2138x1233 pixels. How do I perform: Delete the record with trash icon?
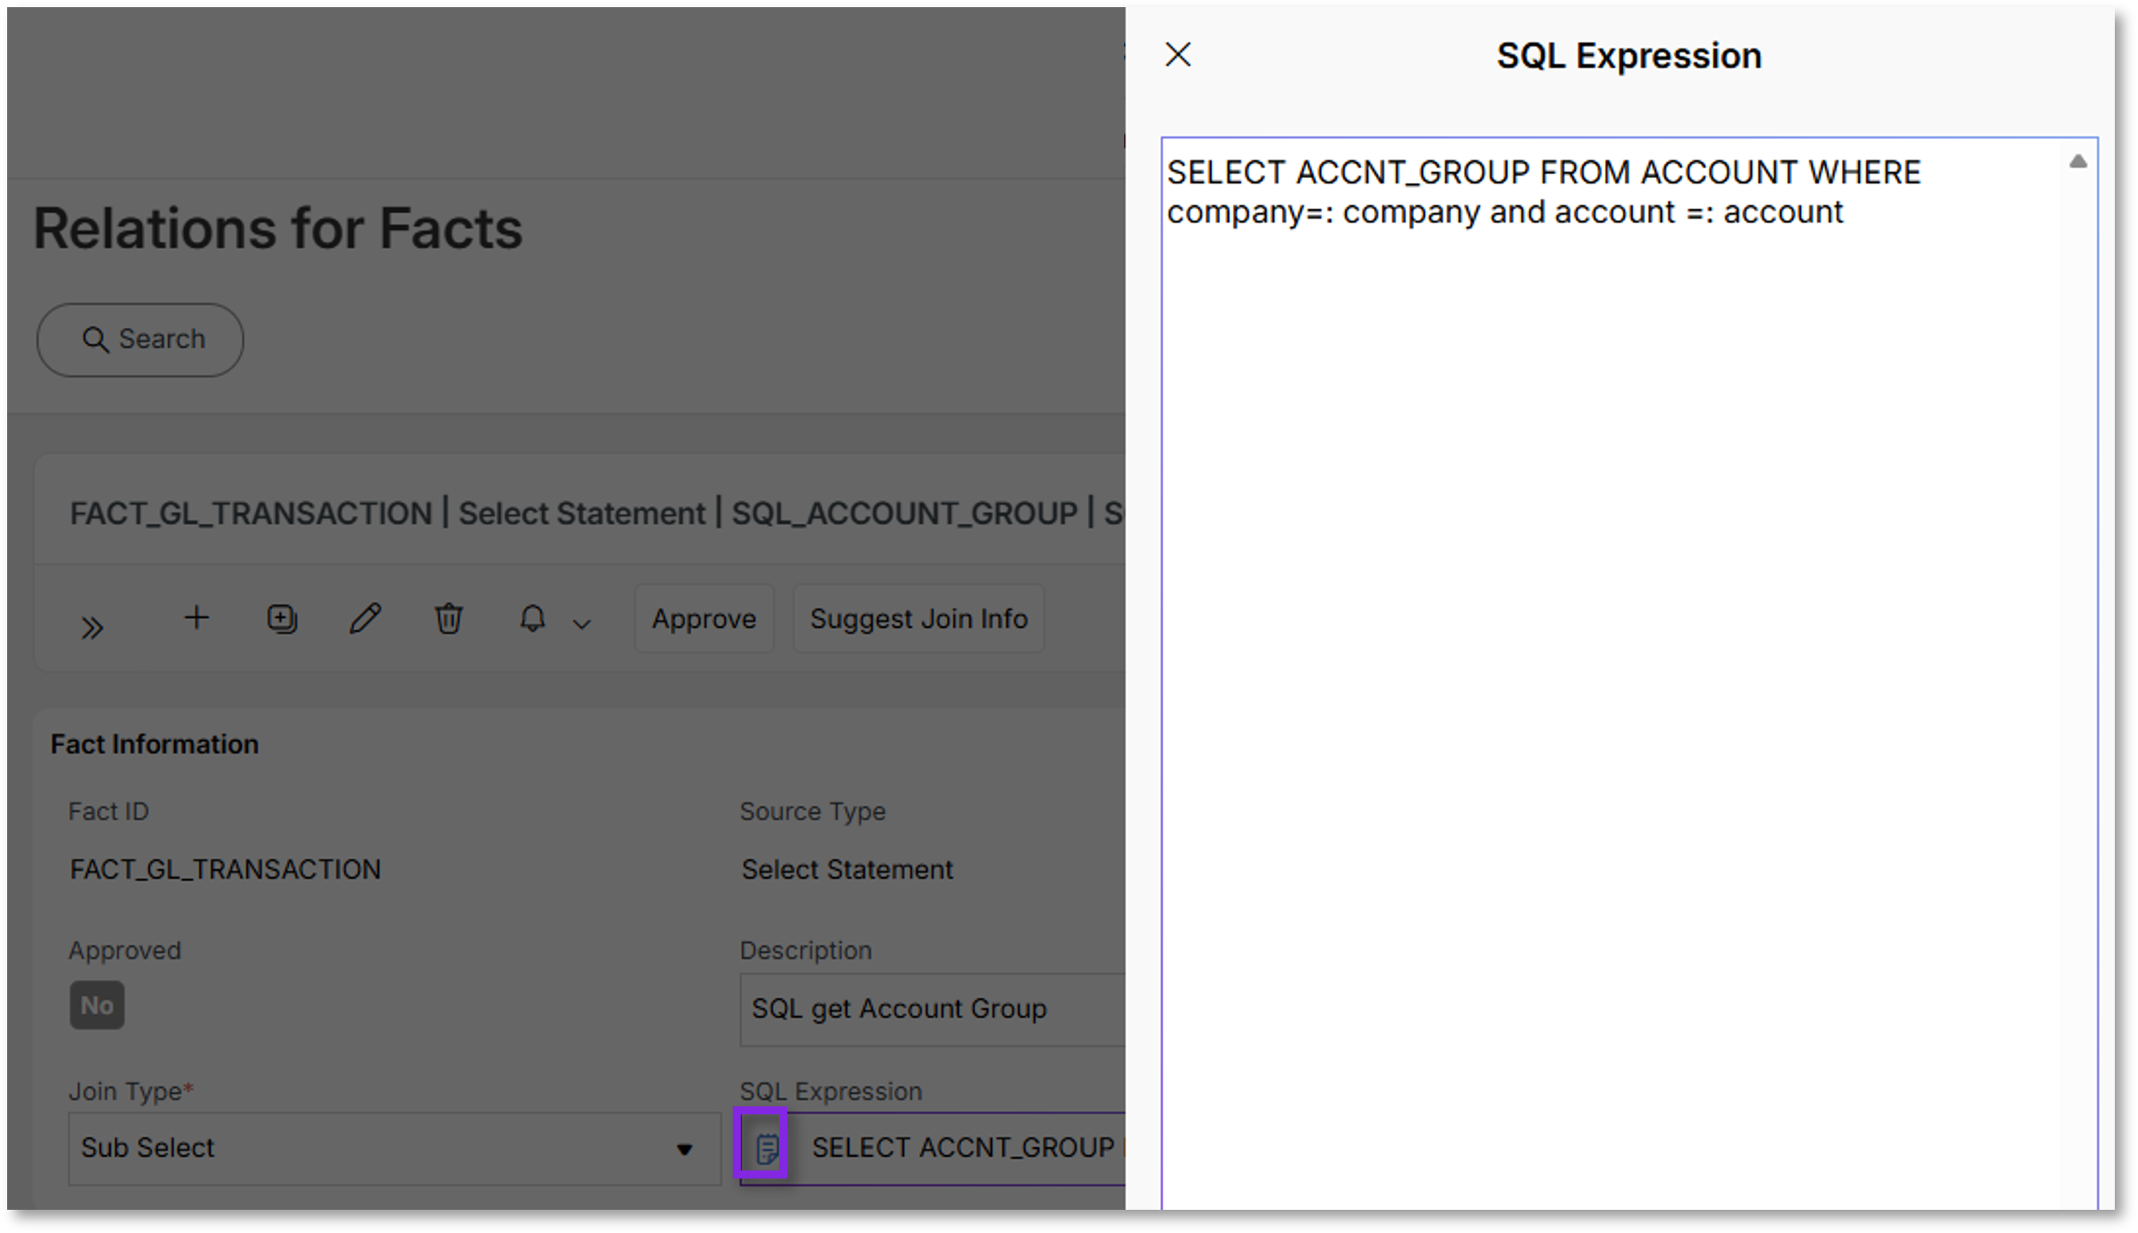[449, 619]
